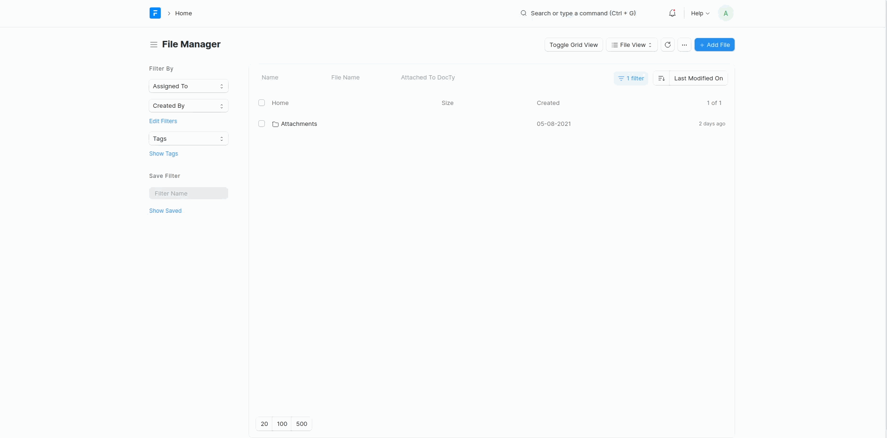Viewport: 887px width, 438px height.
Task: Change sorting with Last Modified On dropdown
Action: [x=697, y=78]
